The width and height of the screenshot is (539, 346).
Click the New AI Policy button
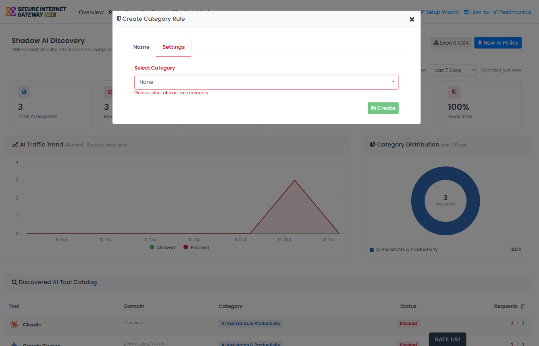[x=498, y=43]
